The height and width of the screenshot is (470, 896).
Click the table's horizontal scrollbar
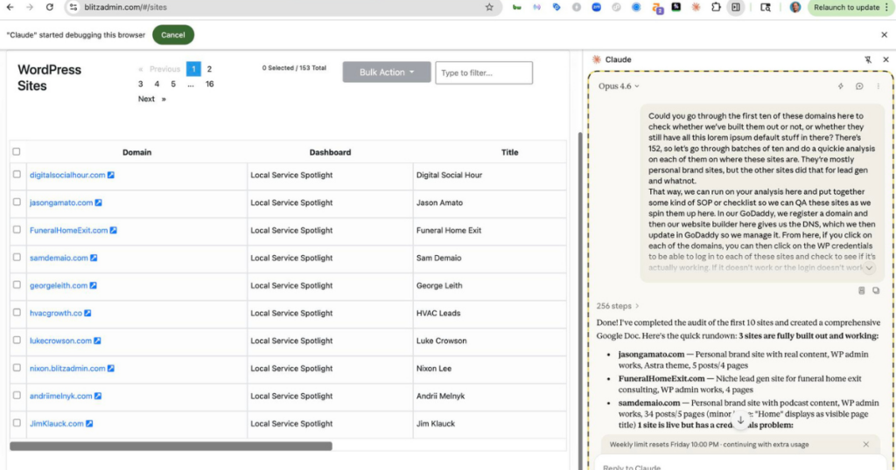171,446
